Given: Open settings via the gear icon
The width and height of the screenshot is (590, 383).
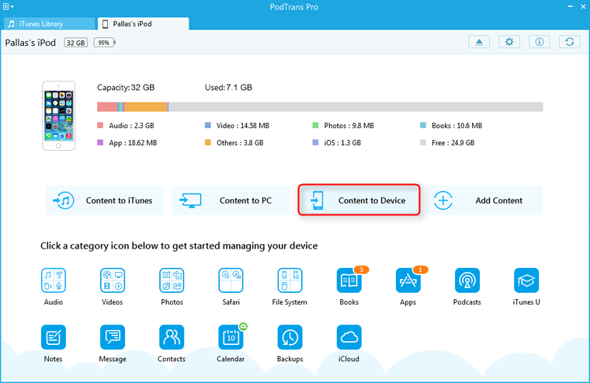Looking at the screenshot, I should coord(509,42).
